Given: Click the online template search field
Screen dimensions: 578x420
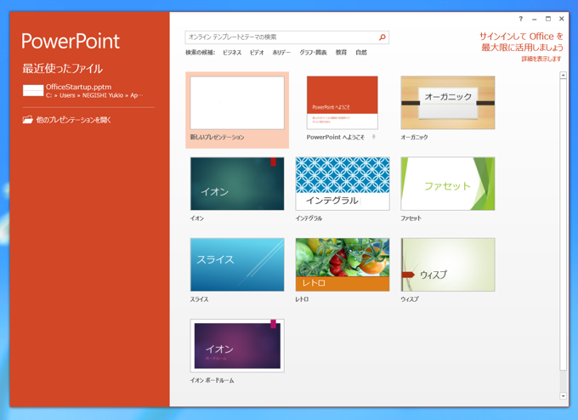Looking at the screenshot, I should point(286,37).
